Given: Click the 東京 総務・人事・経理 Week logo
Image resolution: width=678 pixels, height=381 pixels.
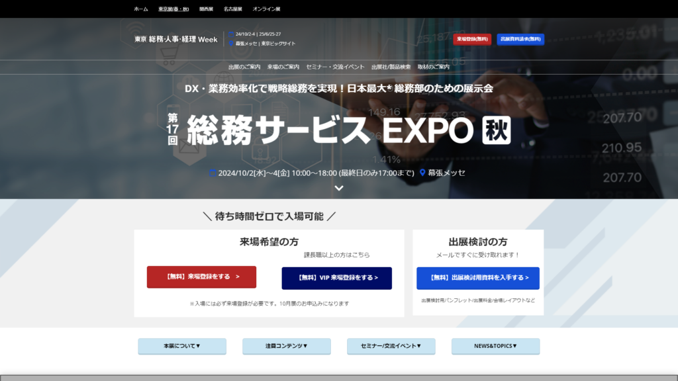Looking at the screenshot, I should tap(175, 39).
